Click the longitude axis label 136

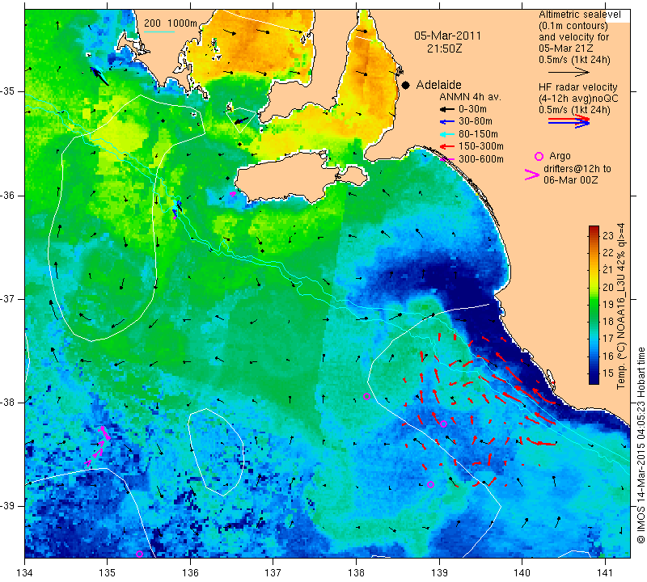click(x=190, y=572)
